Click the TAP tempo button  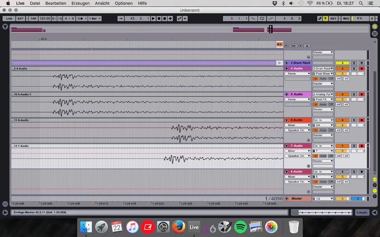point(33,18)
